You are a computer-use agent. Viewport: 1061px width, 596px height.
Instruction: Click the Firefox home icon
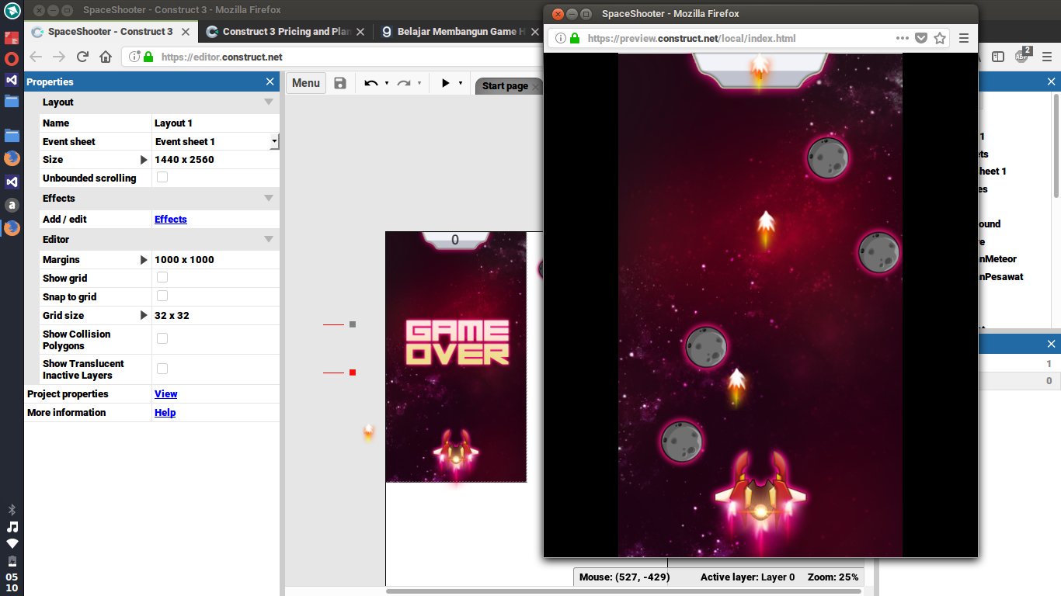[106, 57]
